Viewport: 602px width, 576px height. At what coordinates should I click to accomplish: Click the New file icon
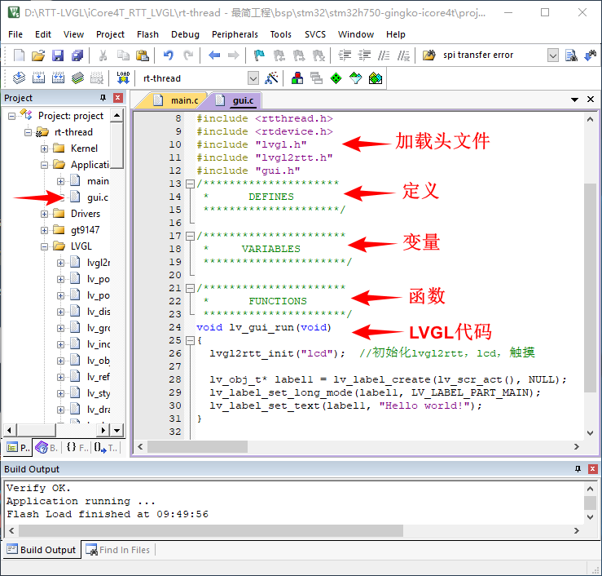point(20,55)
